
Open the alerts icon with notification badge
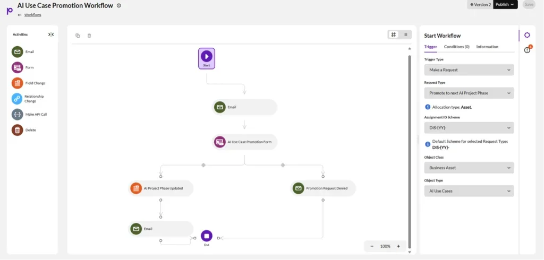[528, 50]
